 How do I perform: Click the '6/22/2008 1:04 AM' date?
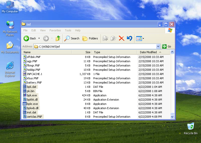pos(150,87)
